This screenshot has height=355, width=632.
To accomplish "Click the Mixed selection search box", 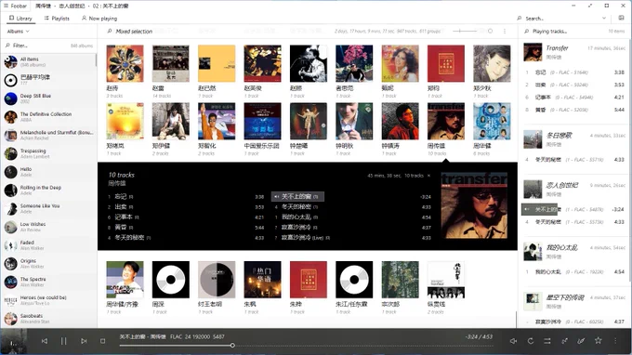I will click(130, 31).
